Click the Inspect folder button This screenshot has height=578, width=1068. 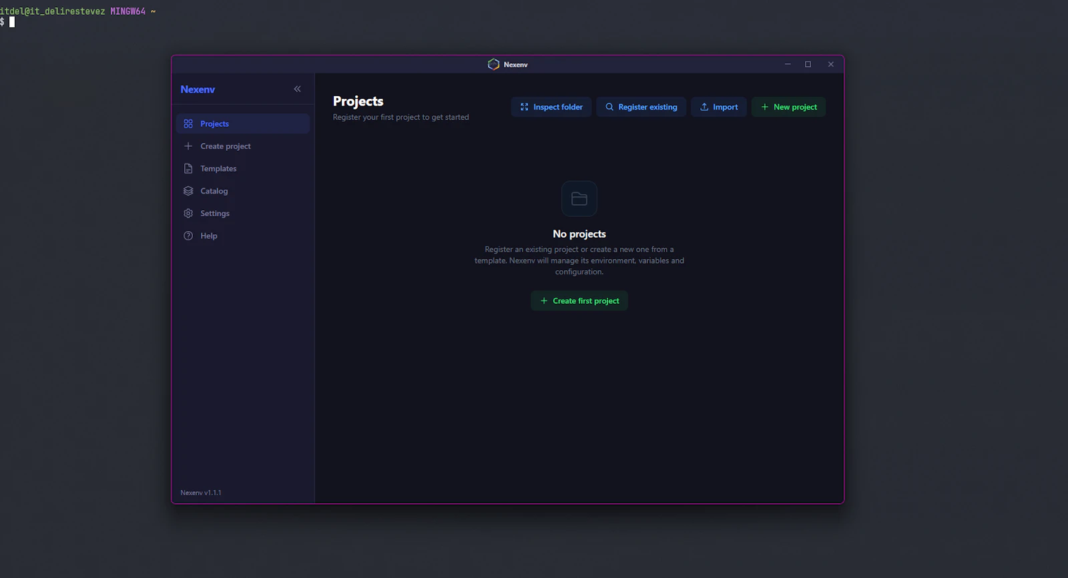551,107
